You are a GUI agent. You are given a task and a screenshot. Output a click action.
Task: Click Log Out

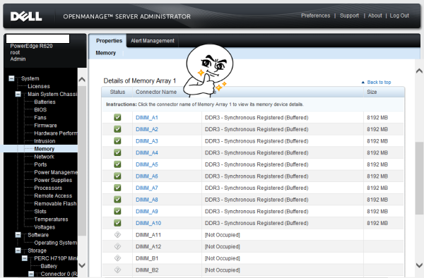[399, 16]
